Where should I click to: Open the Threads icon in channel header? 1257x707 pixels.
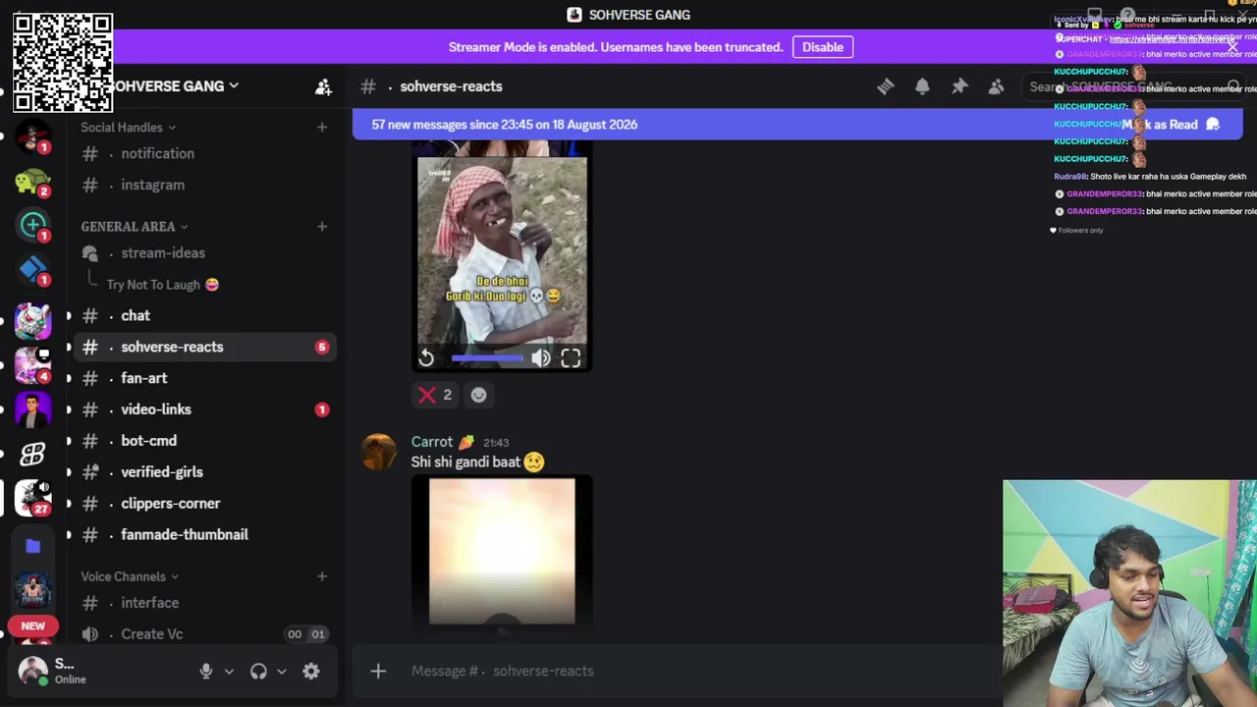coord(885,86)
